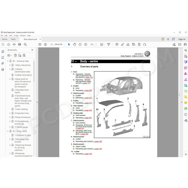Close the Bookmarks panel
This screenshot has width=188, height=188.
tap(32, 50)
